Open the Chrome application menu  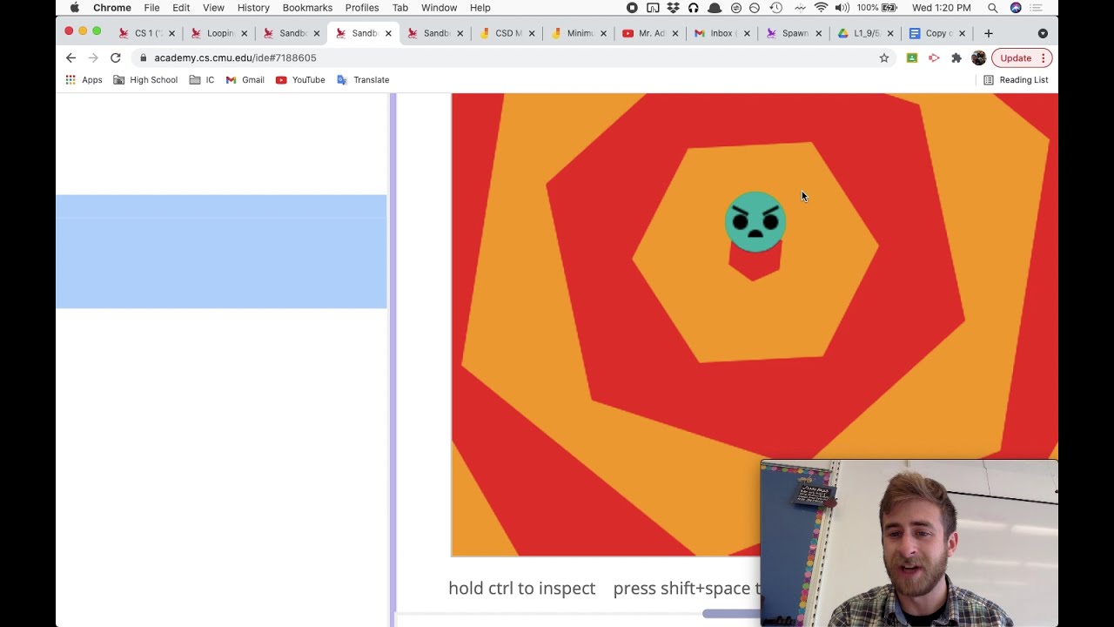112,8
